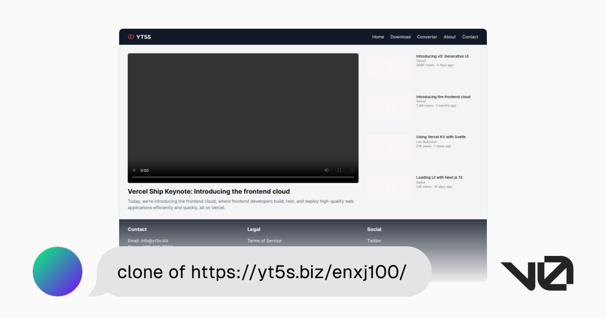
Task: Click the volume icon in the player
Action: 326,170
